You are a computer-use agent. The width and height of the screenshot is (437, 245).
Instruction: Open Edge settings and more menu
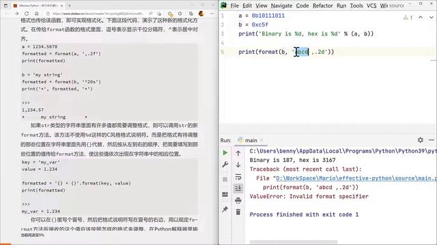click(x=212, y=14)
